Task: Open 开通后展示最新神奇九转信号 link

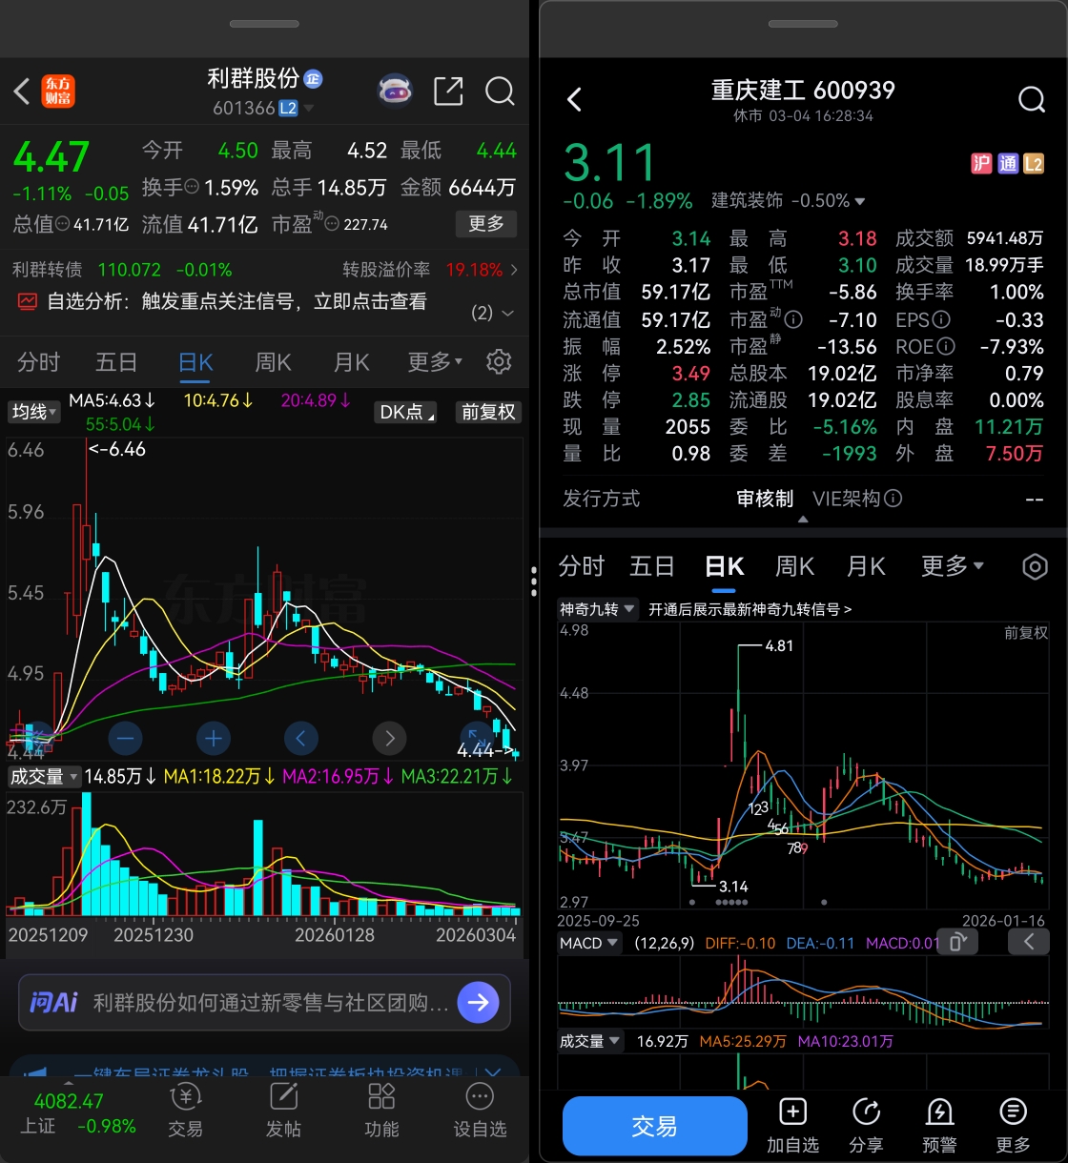Action: [750, 609]
